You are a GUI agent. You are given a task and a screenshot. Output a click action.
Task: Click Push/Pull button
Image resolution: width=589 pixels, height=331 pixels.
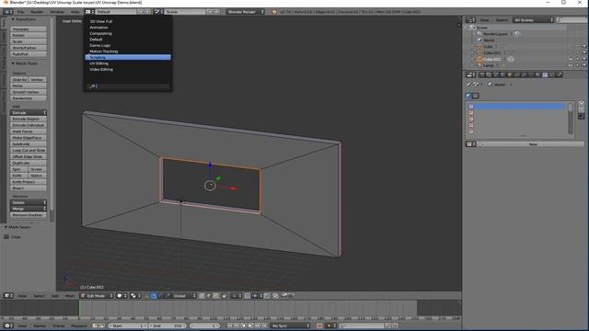[29, 54]
